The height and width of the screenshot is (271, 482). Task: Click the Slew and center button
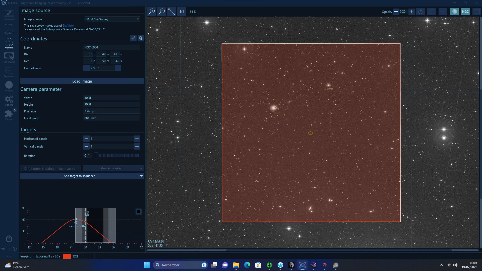[111, 168]
